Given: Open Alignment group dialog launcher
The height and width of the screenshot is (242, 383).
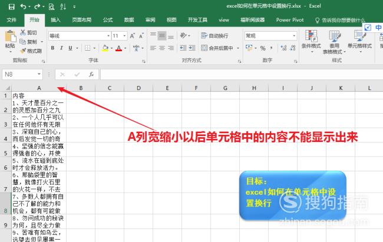Looking at the screenshot, I should 239,62.
